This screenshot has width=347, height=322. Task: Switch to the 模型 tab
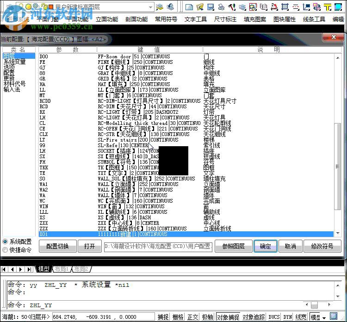point(43,269)
